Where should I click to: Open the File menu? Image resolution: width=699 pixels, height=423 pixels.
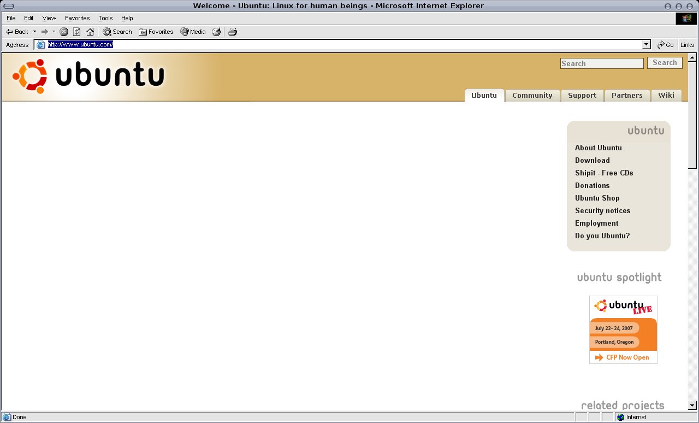11,18
